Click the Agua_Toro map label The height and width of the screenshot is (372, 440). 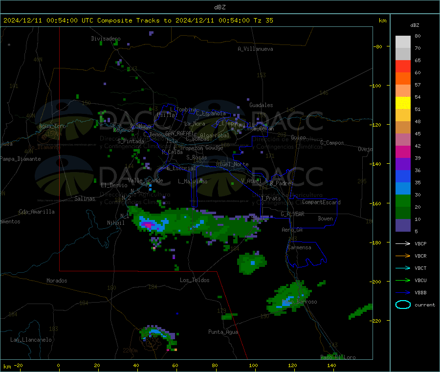(x=52, y=126)
